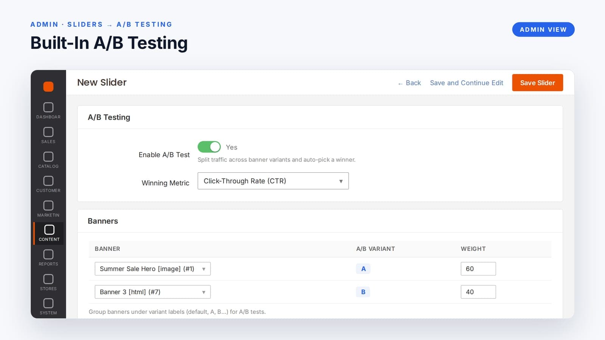Click the Admin View button
Screen dimensions: 605x340
click(543, 29)
